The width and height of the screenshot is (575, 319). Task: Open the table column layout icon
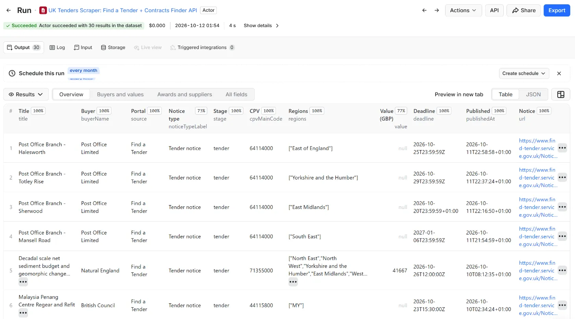(561, 94)
